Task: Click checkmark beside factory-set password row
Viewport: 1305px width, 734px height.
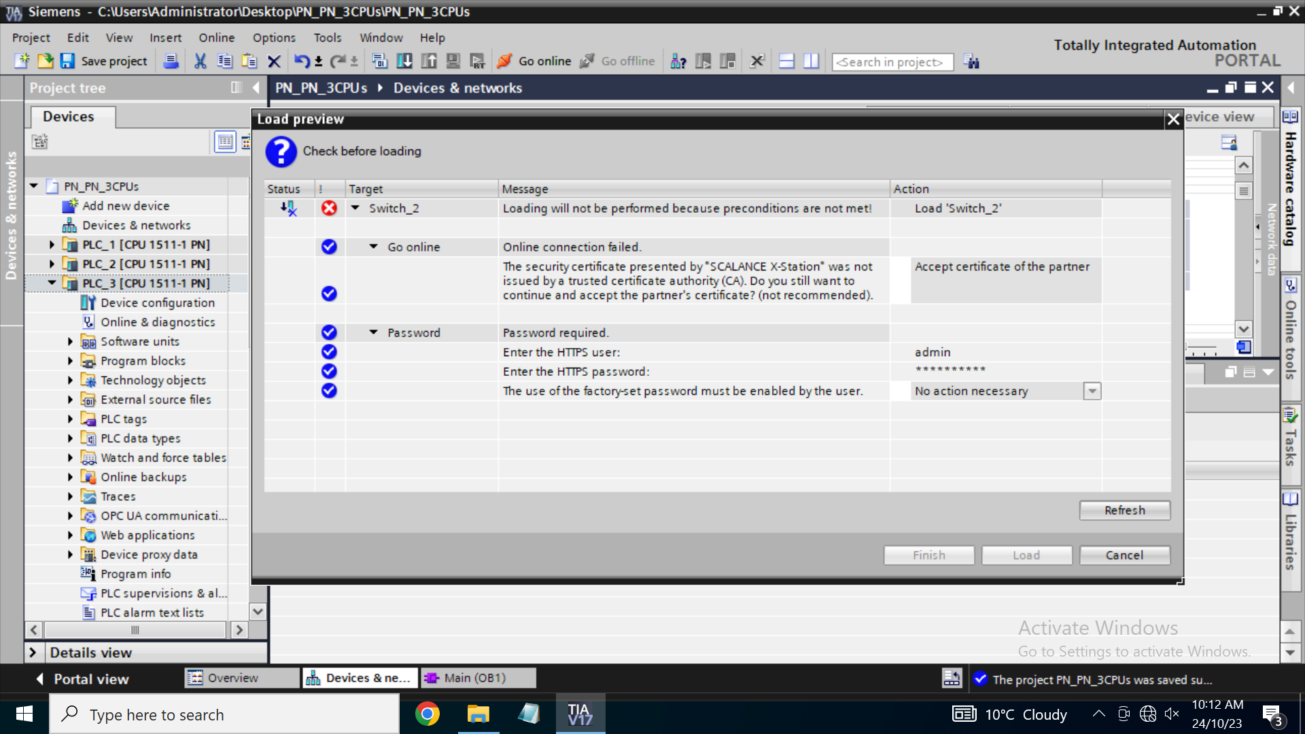Action: pos(329,391)
